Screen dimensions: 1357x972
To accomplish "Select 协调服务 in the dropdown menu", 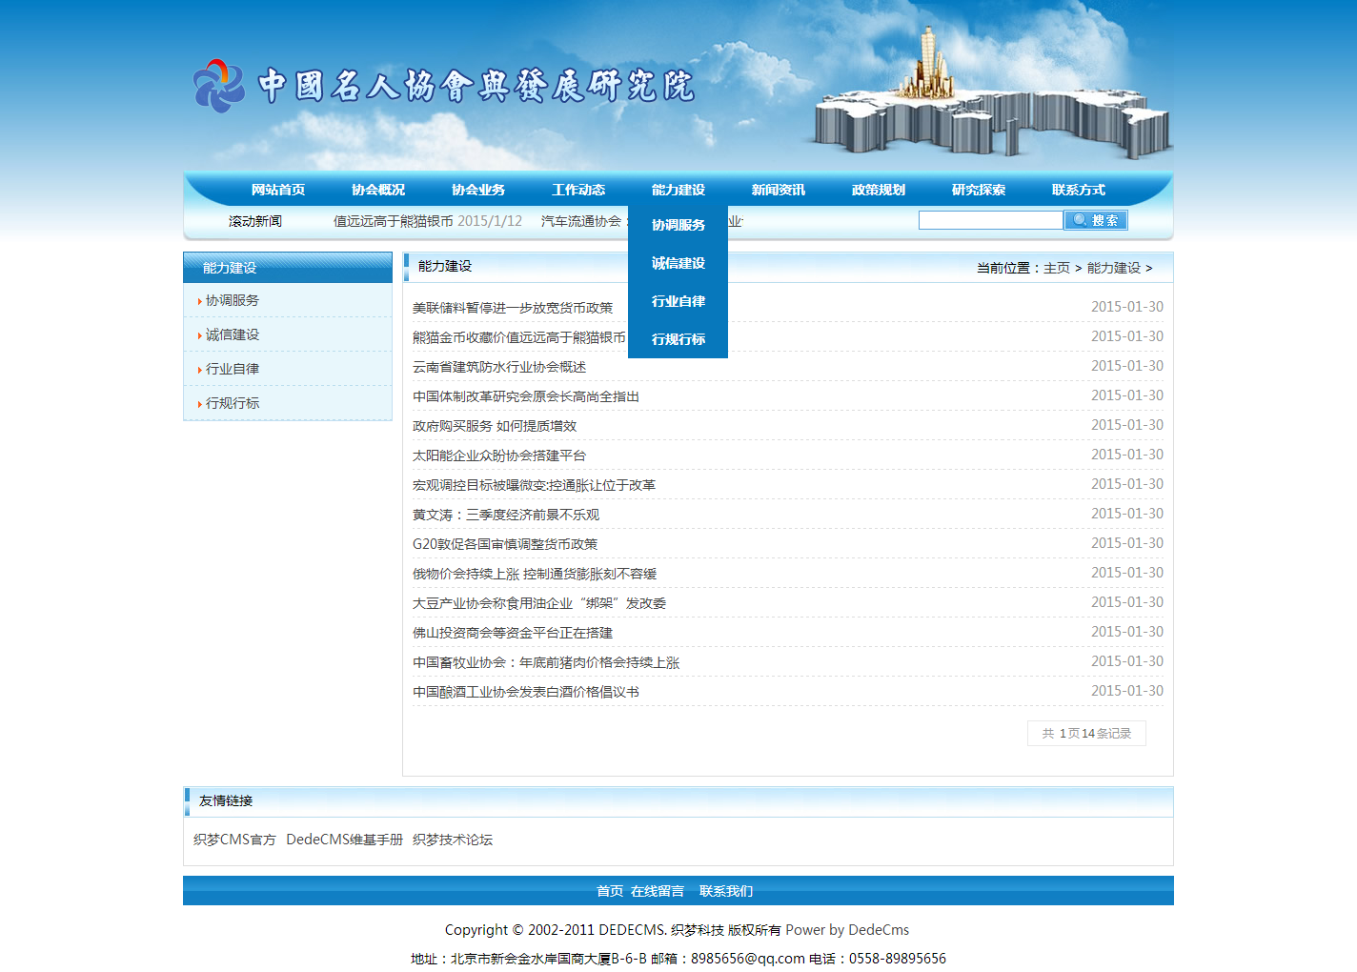I will click(678, 225).
